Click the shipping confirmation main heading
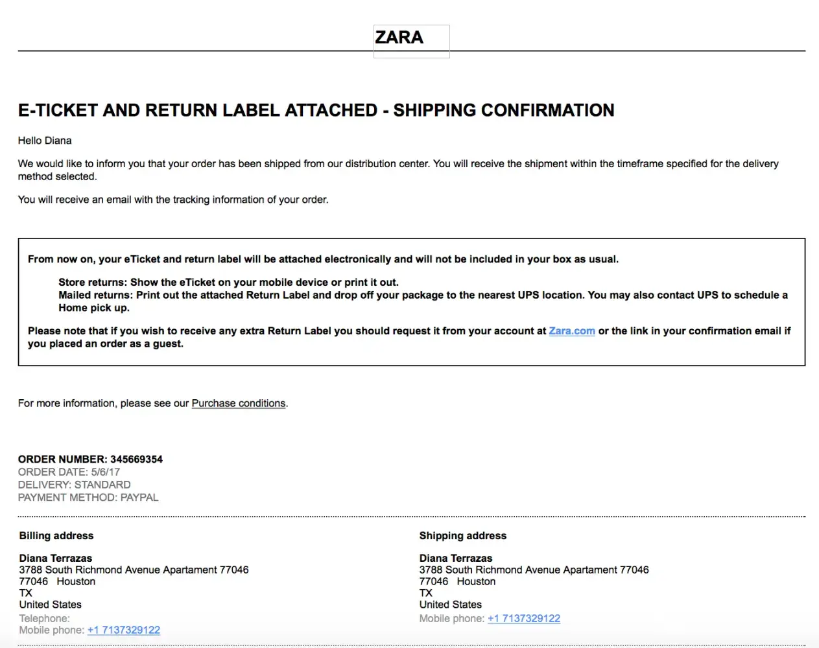Image resolution: width=819 pixels, height=648 pixels. [316, 110]
